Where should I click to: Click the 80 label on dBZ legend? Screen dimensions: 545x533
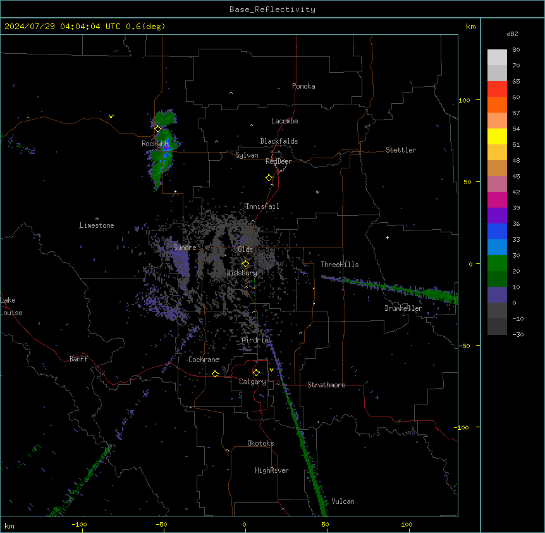point(516,50)
